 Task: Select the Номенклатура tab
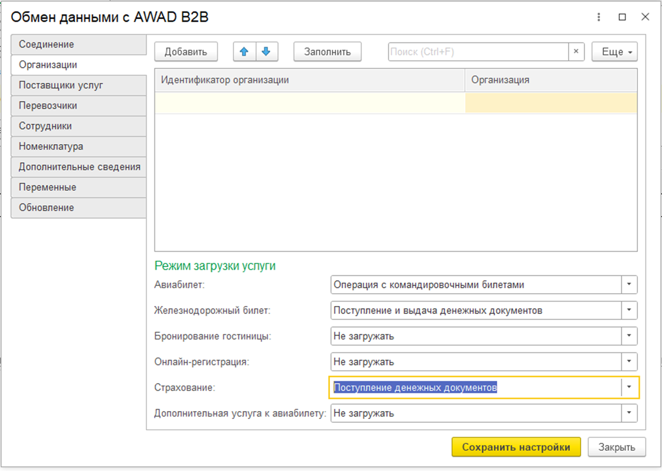pos(78,147)
